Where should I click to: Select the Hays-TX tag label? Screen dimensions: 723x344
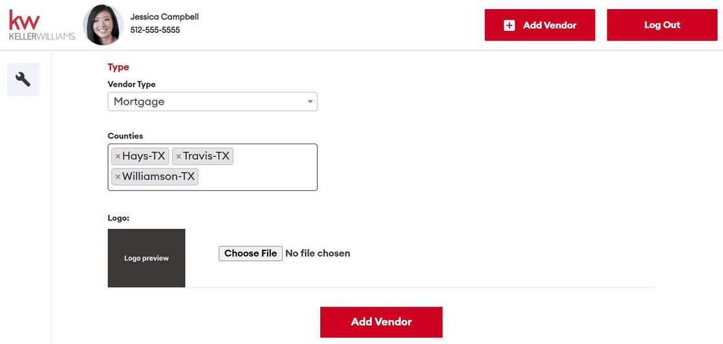coord(144,156)
